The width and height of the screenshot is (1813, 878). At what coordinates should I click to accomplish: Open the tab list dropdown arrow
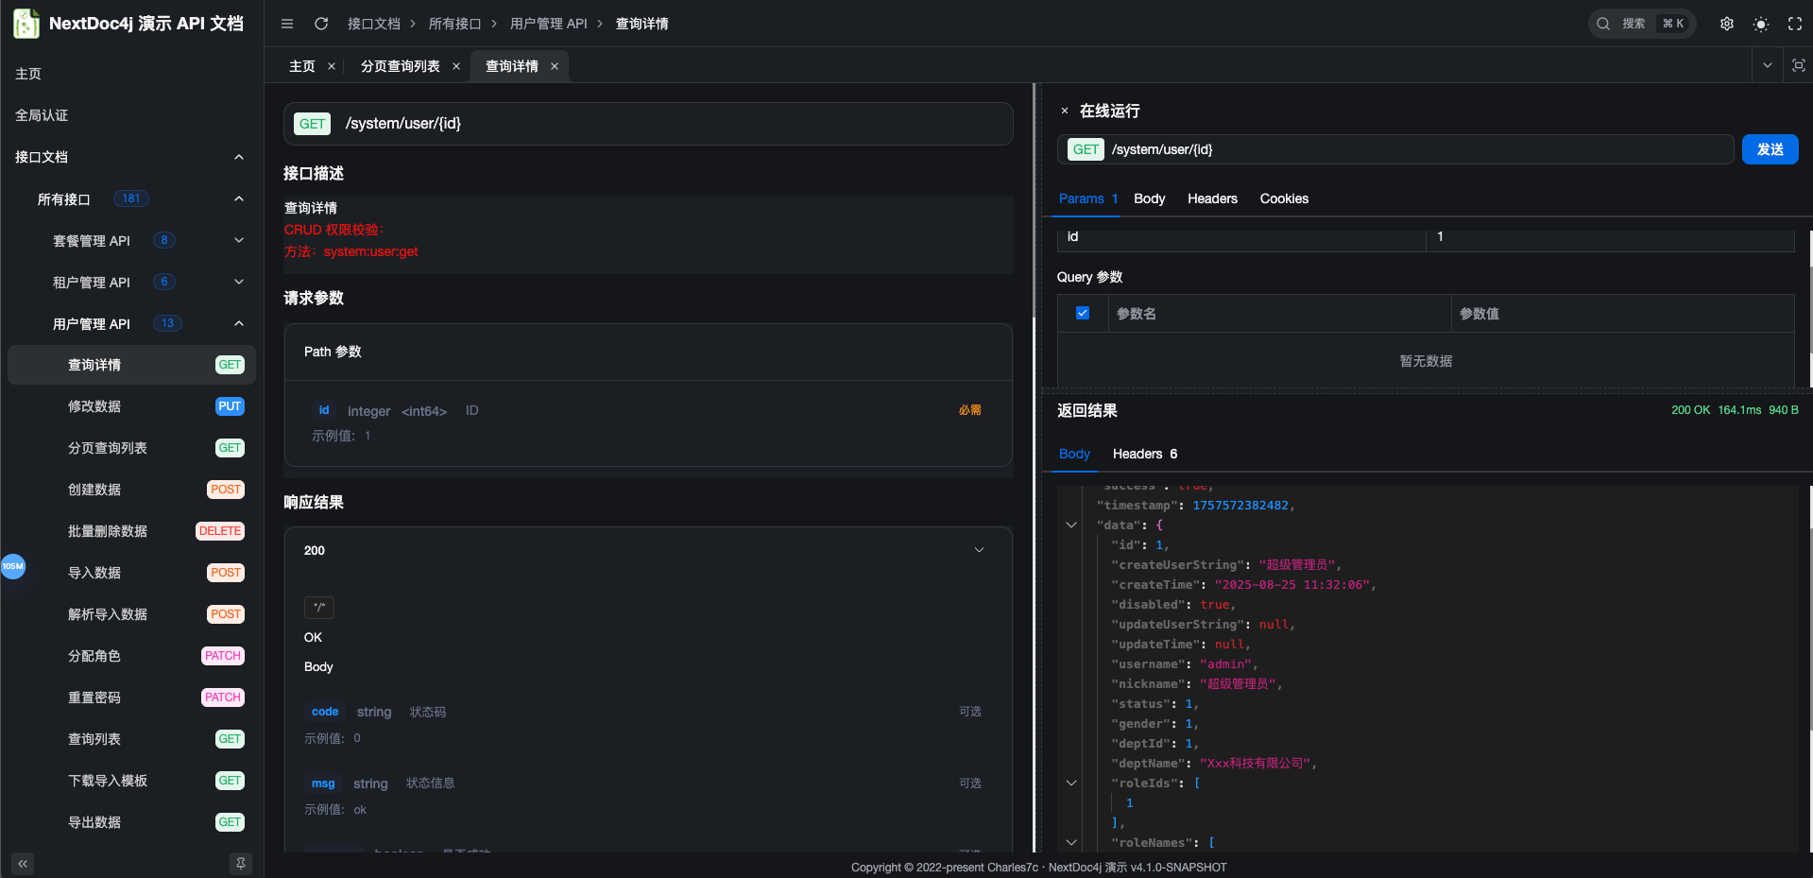(x=1768, y=65)
